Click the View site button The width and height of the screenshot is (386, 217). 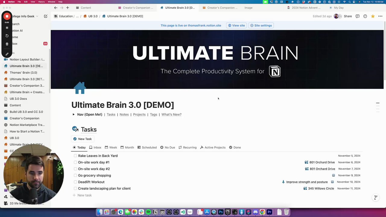click(x=236, y=25)
